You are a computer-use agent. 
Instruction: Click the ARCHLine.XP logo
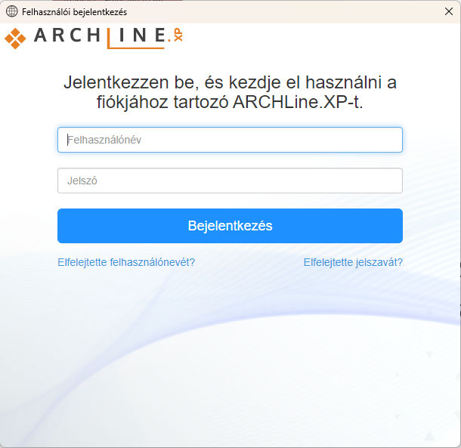point(94,38)
